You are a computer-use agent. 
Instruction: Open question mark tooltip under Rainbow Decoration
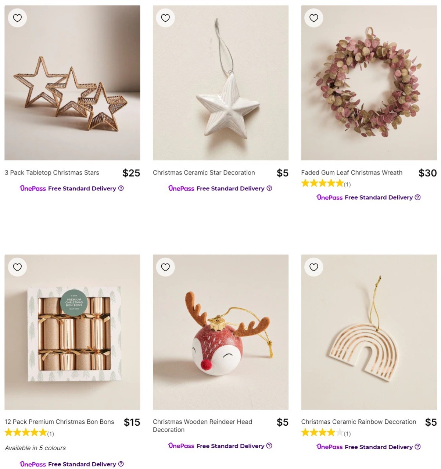[x=418, y=447]
